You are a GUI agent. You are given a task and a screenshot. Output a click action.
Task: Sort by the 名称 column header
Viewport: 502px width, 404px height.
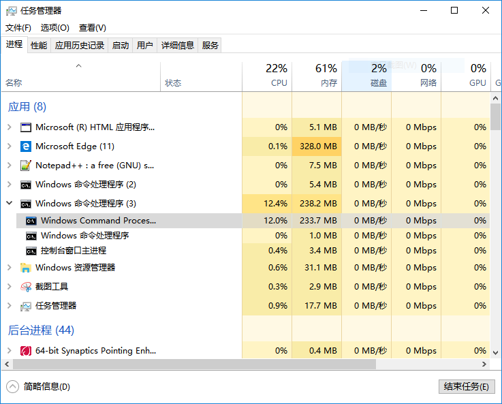(x=80, y=77)
